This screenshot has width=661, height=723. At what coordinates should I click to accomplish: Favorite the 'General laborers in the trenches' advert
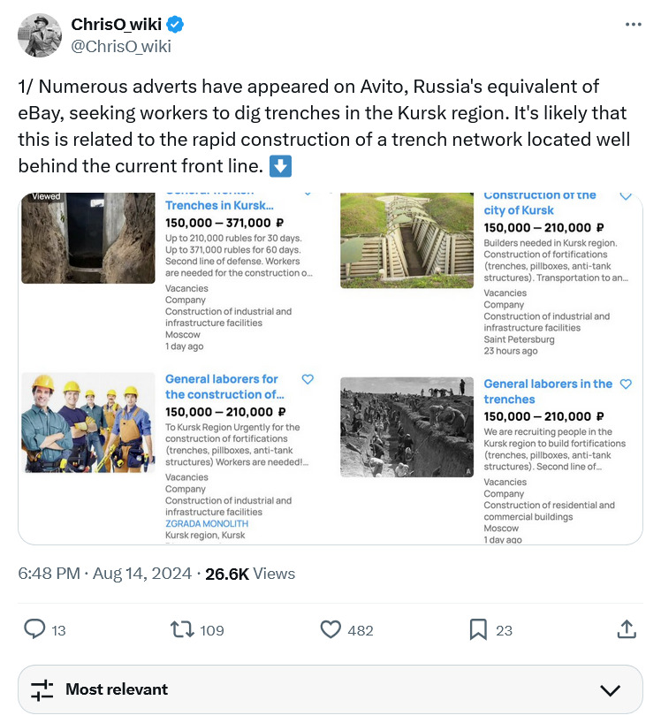(x=626, y=384)
